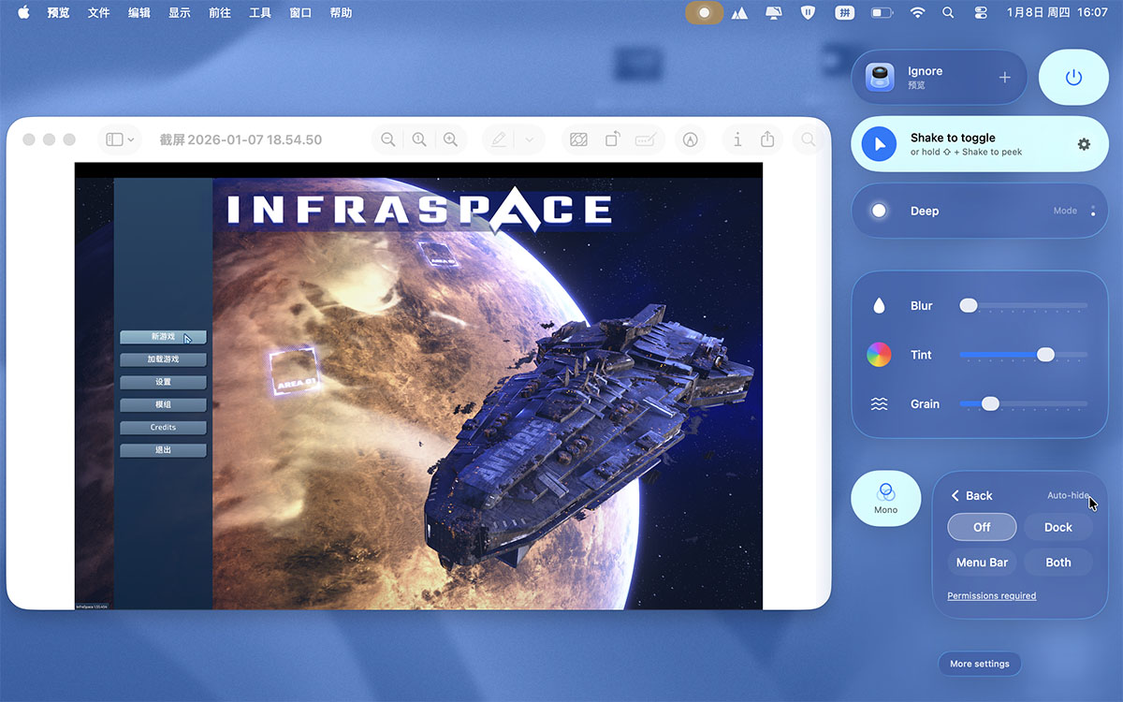The image size is (1123, 702).
Task: Click the zoom in magnifier icon
Action: tap(450, 139)
